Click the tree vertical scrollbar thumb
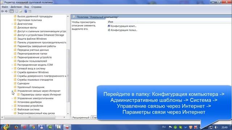 68,75
